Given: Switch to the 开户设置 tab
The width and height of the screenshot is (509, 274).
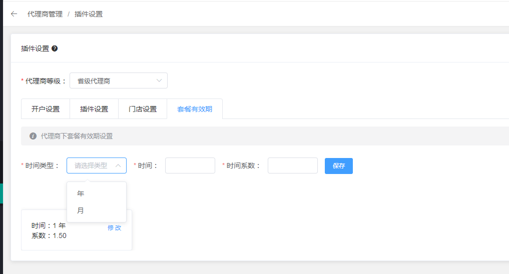Looking at the screenshot, I should [46, 109].
